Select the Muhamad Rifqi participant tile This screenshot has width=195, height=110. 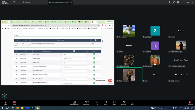click(x=129, y=60)
